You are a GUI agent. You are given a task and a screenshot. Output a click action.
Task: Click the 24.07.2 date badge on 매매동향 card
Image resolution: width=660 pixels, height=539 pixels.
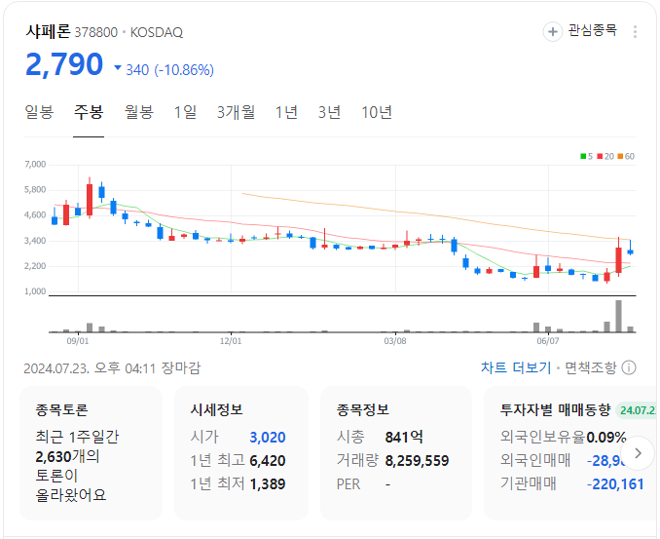click(x=638, y=410)
